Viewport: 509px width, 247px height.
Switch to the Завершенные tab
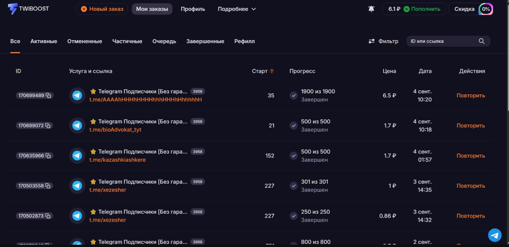pyautogui.click(x=205, y=41)
